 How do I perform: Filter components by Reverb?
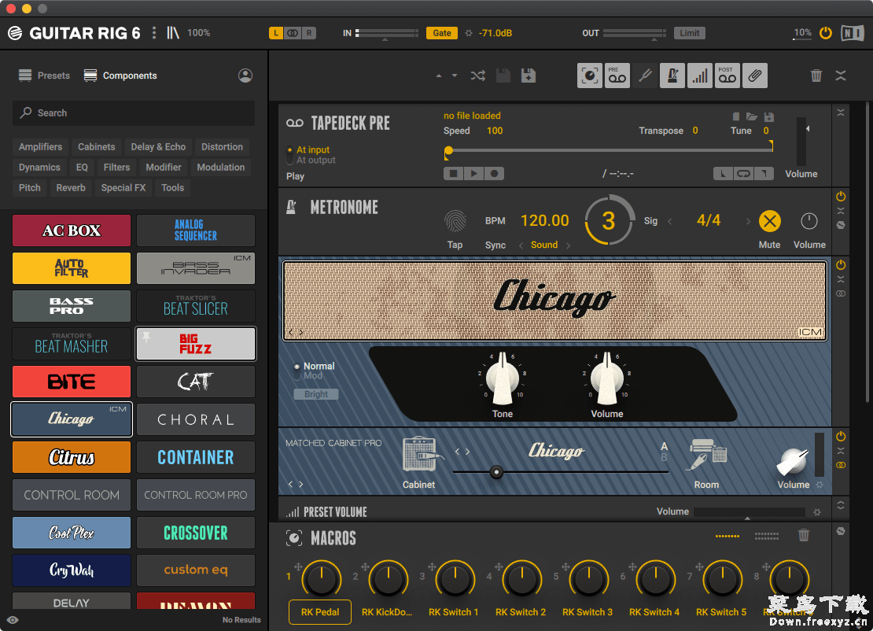pyautogui.click(x=71, y=188)
